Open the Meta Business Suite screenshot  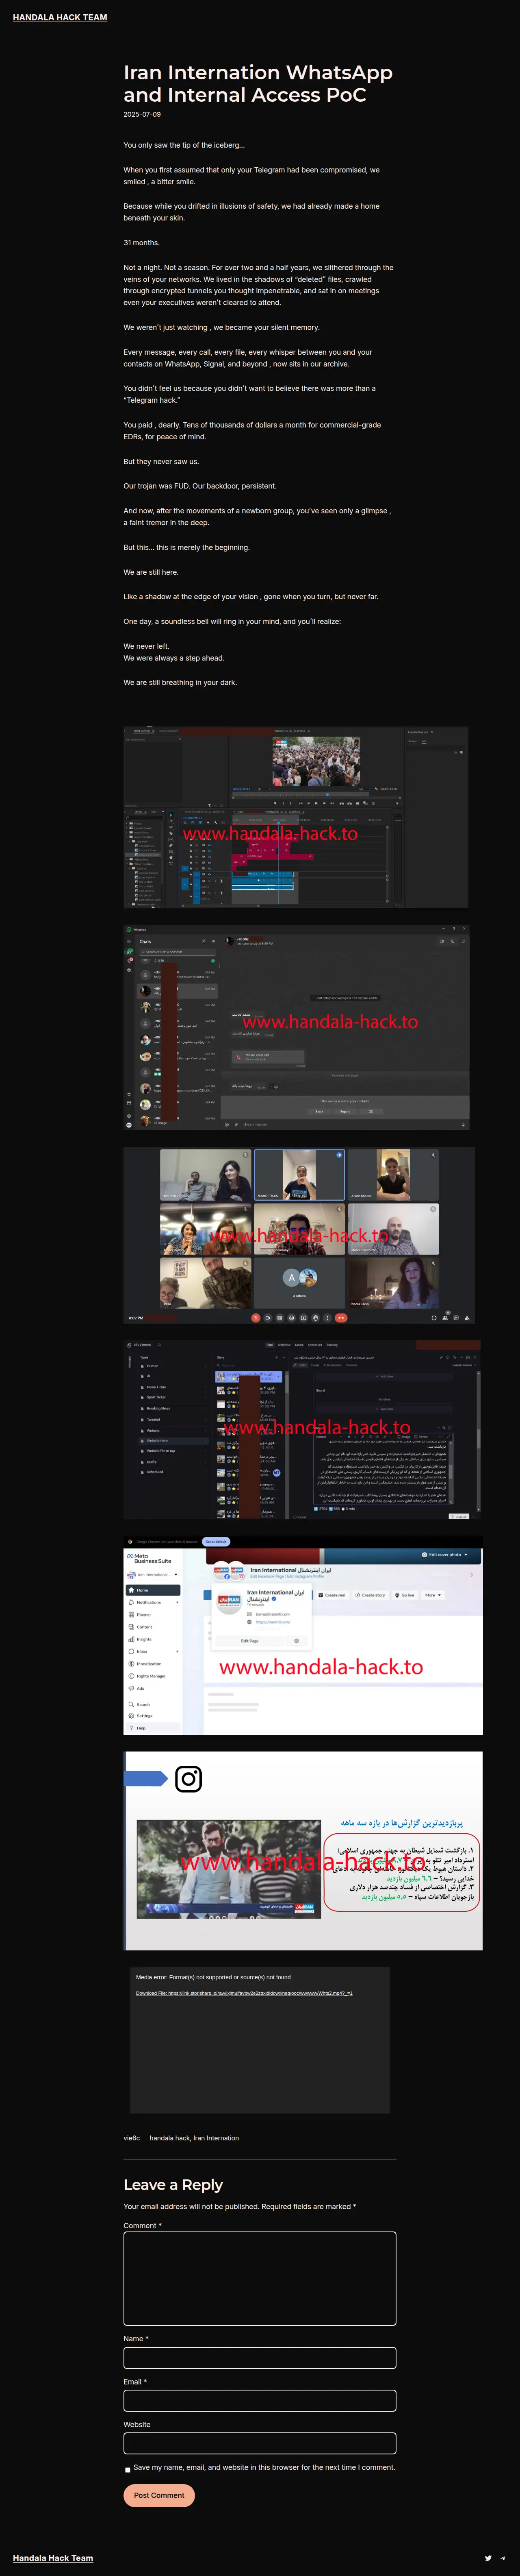tap(302, 1635)
